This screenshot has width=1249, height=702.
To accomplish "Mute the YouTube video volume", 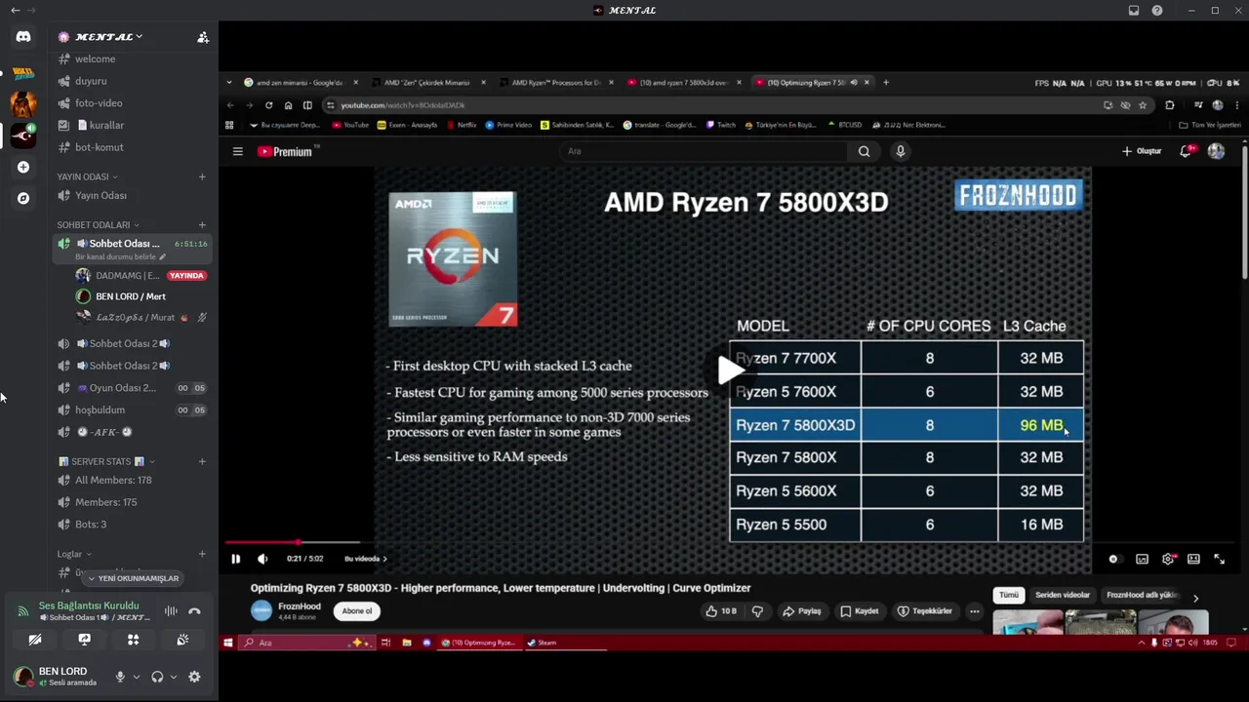I will [262, 559].
